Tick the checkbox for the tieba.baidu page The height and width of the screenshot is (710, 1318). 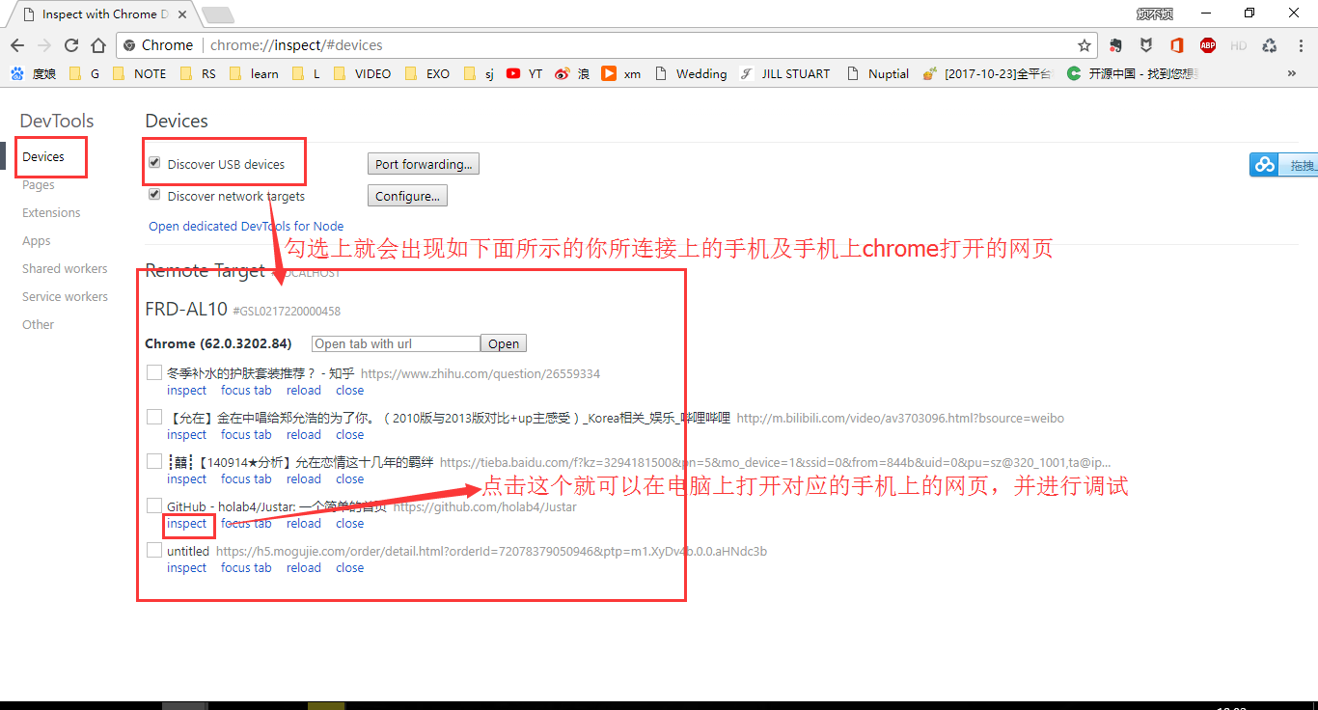pyautogui.click(x=154, y=461)
